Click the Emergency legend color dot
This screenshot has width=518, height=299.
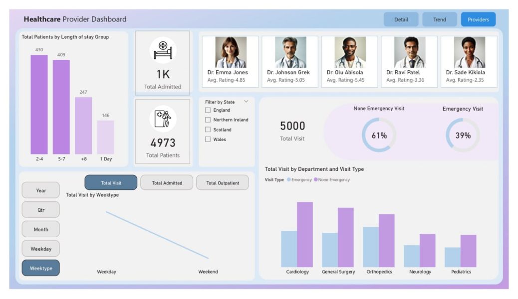coord(288,180)
